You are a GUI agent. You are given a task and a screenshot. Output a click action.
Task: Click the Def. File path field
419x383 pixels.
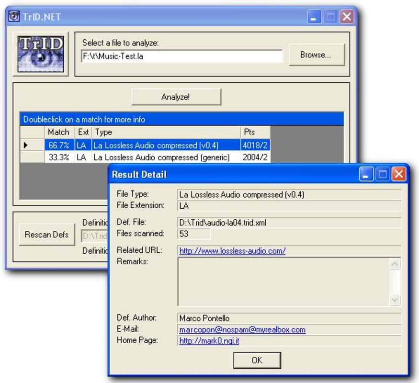(289, 223)
